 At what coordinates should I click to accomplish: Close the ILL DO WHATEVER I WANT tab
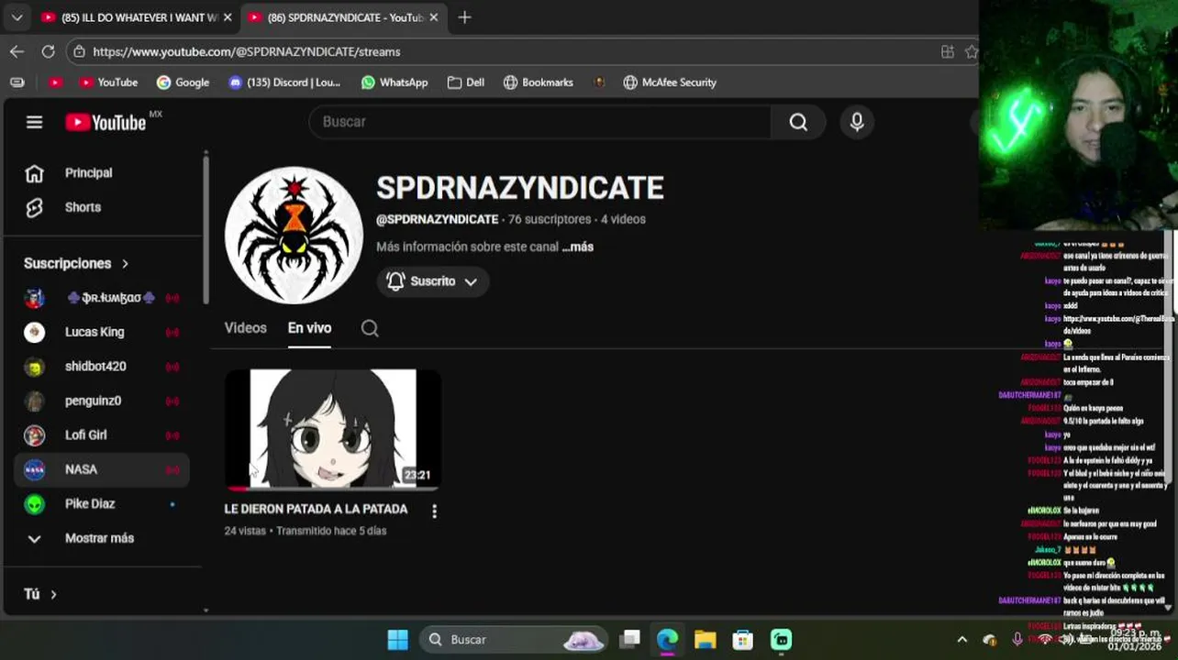pyautogui.click(x=228, y=17)
